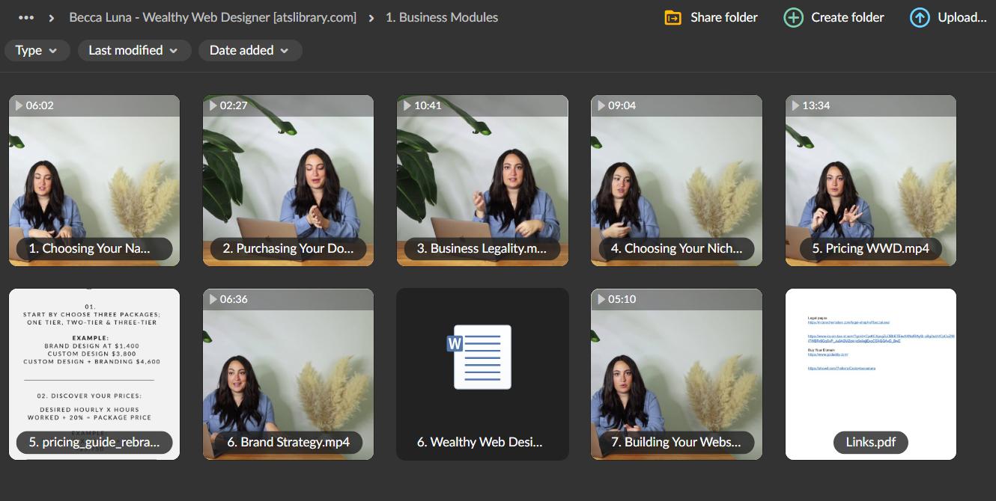Click the Share folder icon
The height and width of the screenshot is (501, 996).
672,17
